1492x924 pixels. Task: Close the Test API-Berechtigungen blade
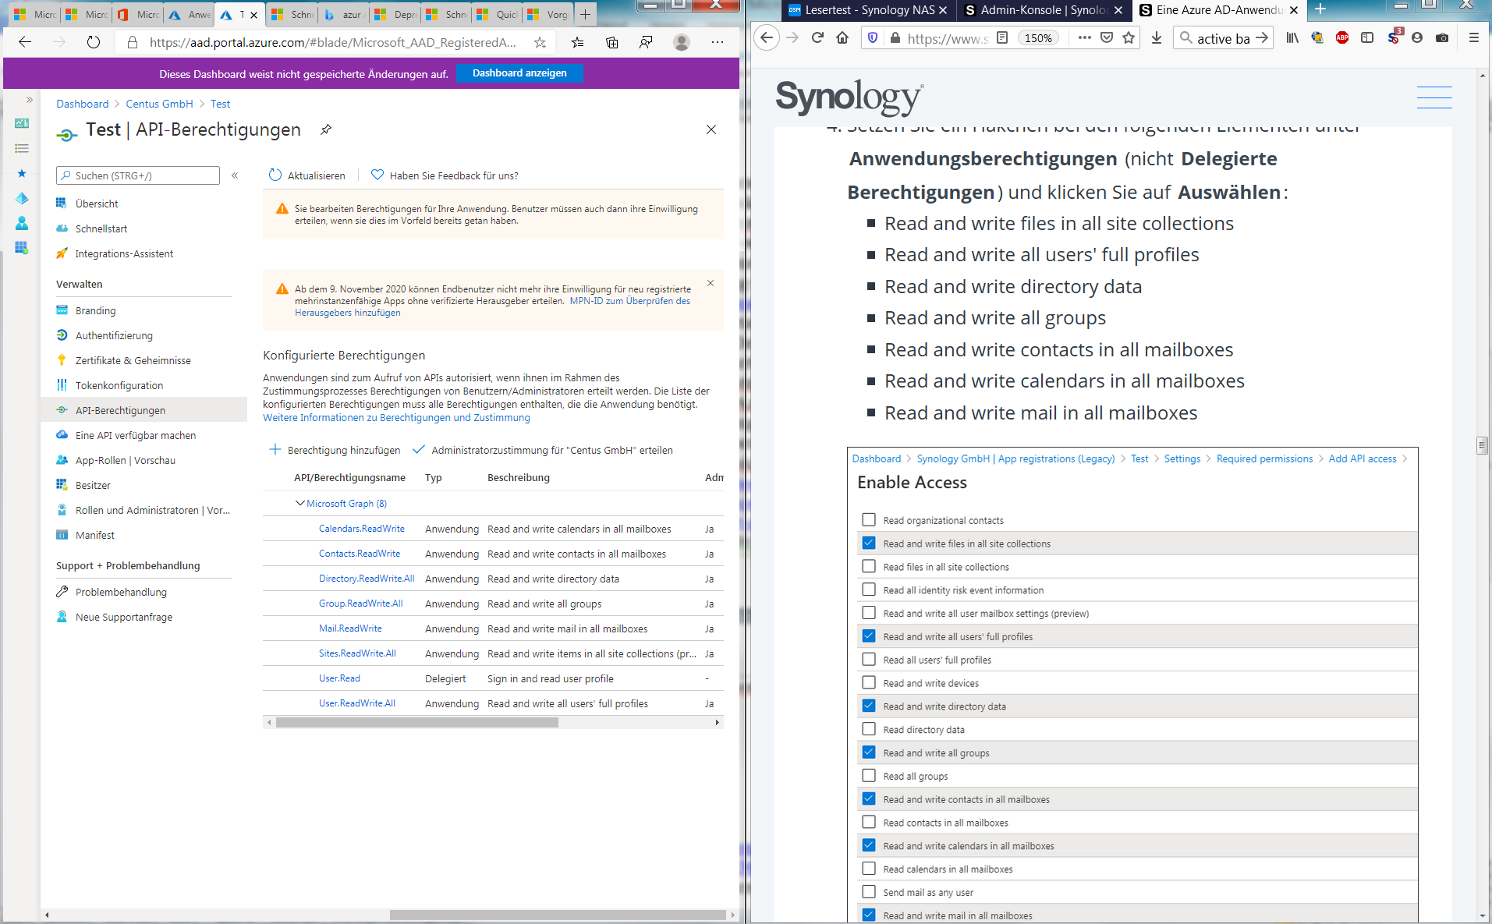(711, 129)
